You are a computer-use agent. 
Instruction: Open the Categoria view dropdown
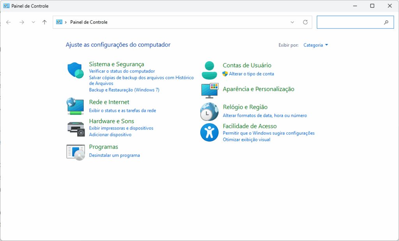pyautogui.click(x=314, y=45)
